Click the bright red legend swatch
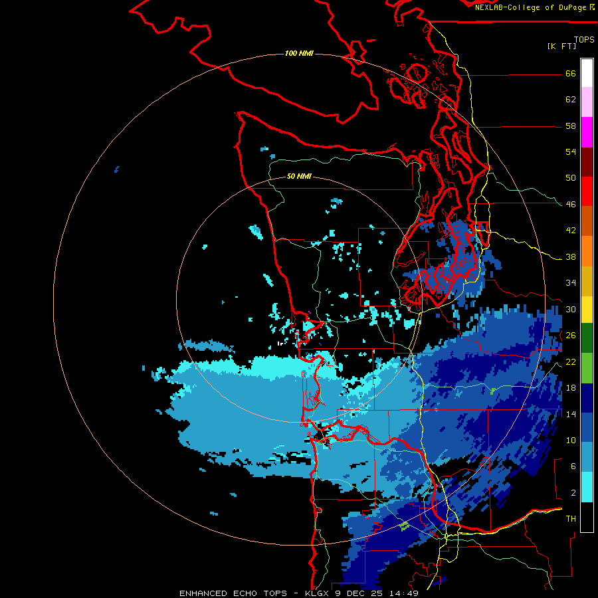The height and width of the screenshot is (598, 598). [x=587, y=191]
